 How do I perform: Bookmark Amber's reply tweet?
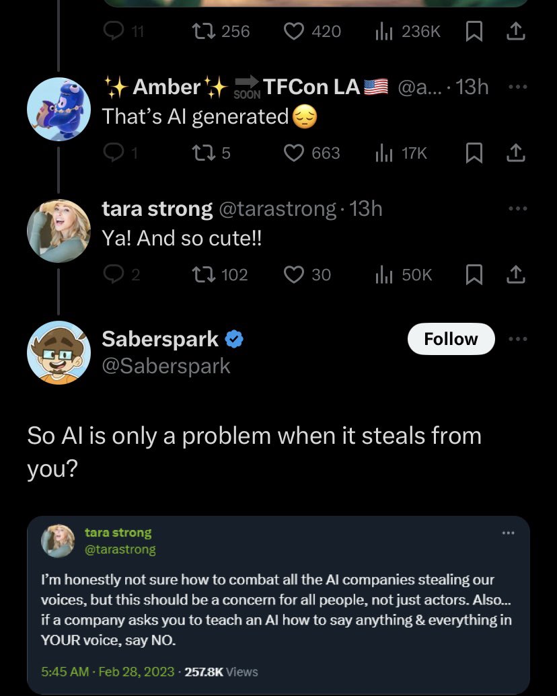tap(474, 153)
